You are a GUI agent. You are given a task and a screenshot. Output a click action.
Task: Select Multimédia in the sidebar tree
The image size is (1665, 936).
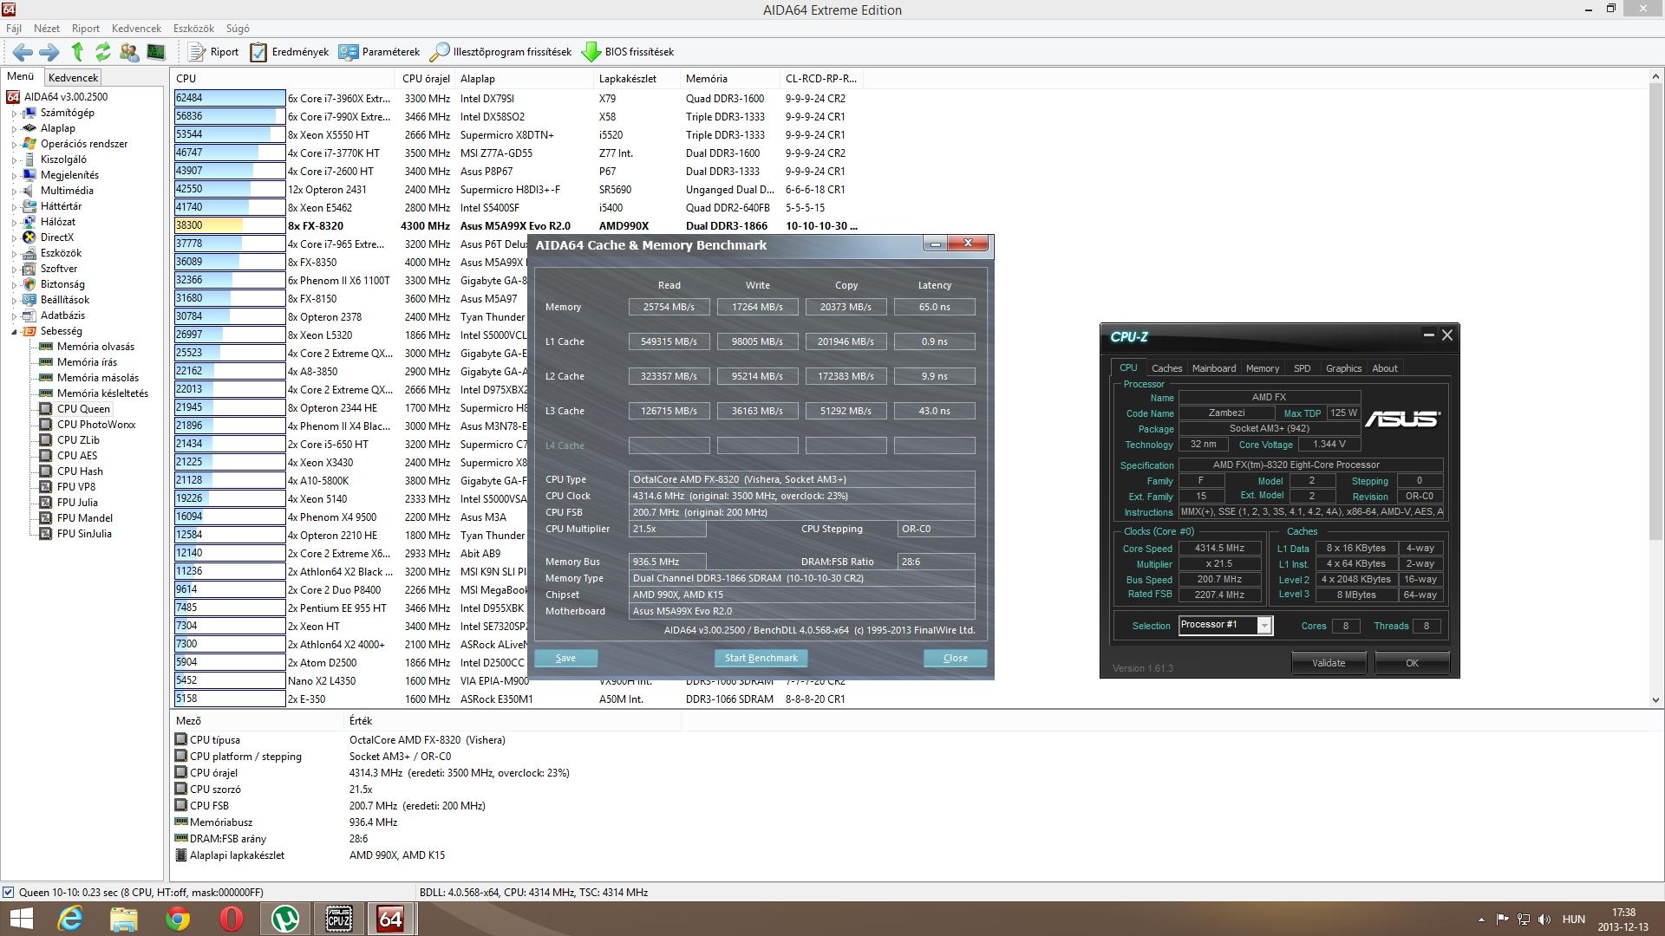point(67,191)
